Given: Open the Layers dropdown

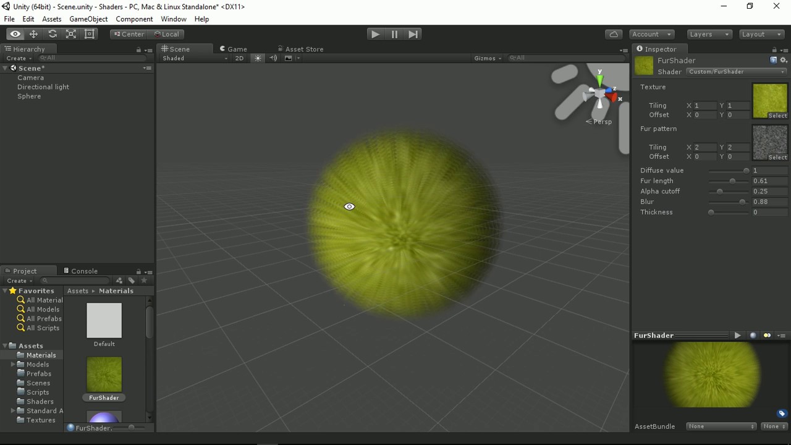Looking at the screenshot, I should tap(709, 34).
